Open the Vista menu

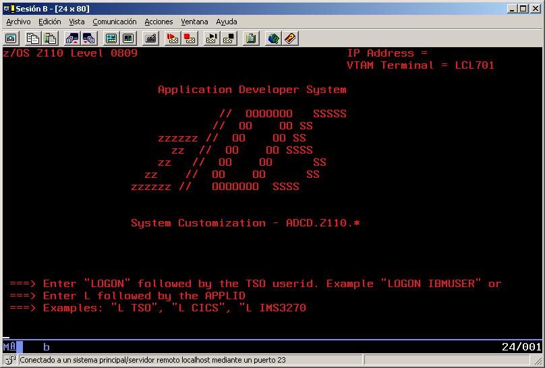[76, 22]
